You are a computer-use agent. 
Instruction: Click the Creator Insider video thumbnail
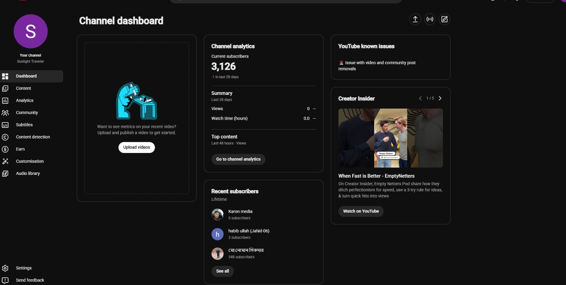point(391,138)
